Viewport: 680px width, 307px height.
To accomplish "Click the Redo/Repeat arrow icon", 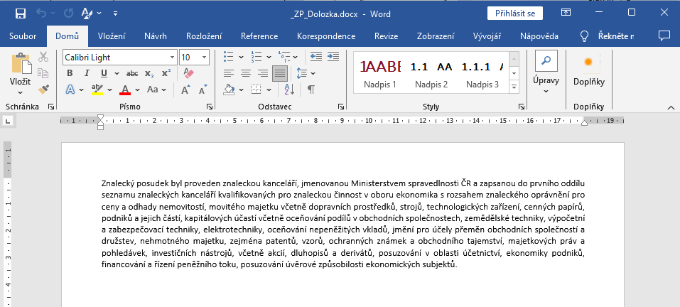I will coord(68,14).
